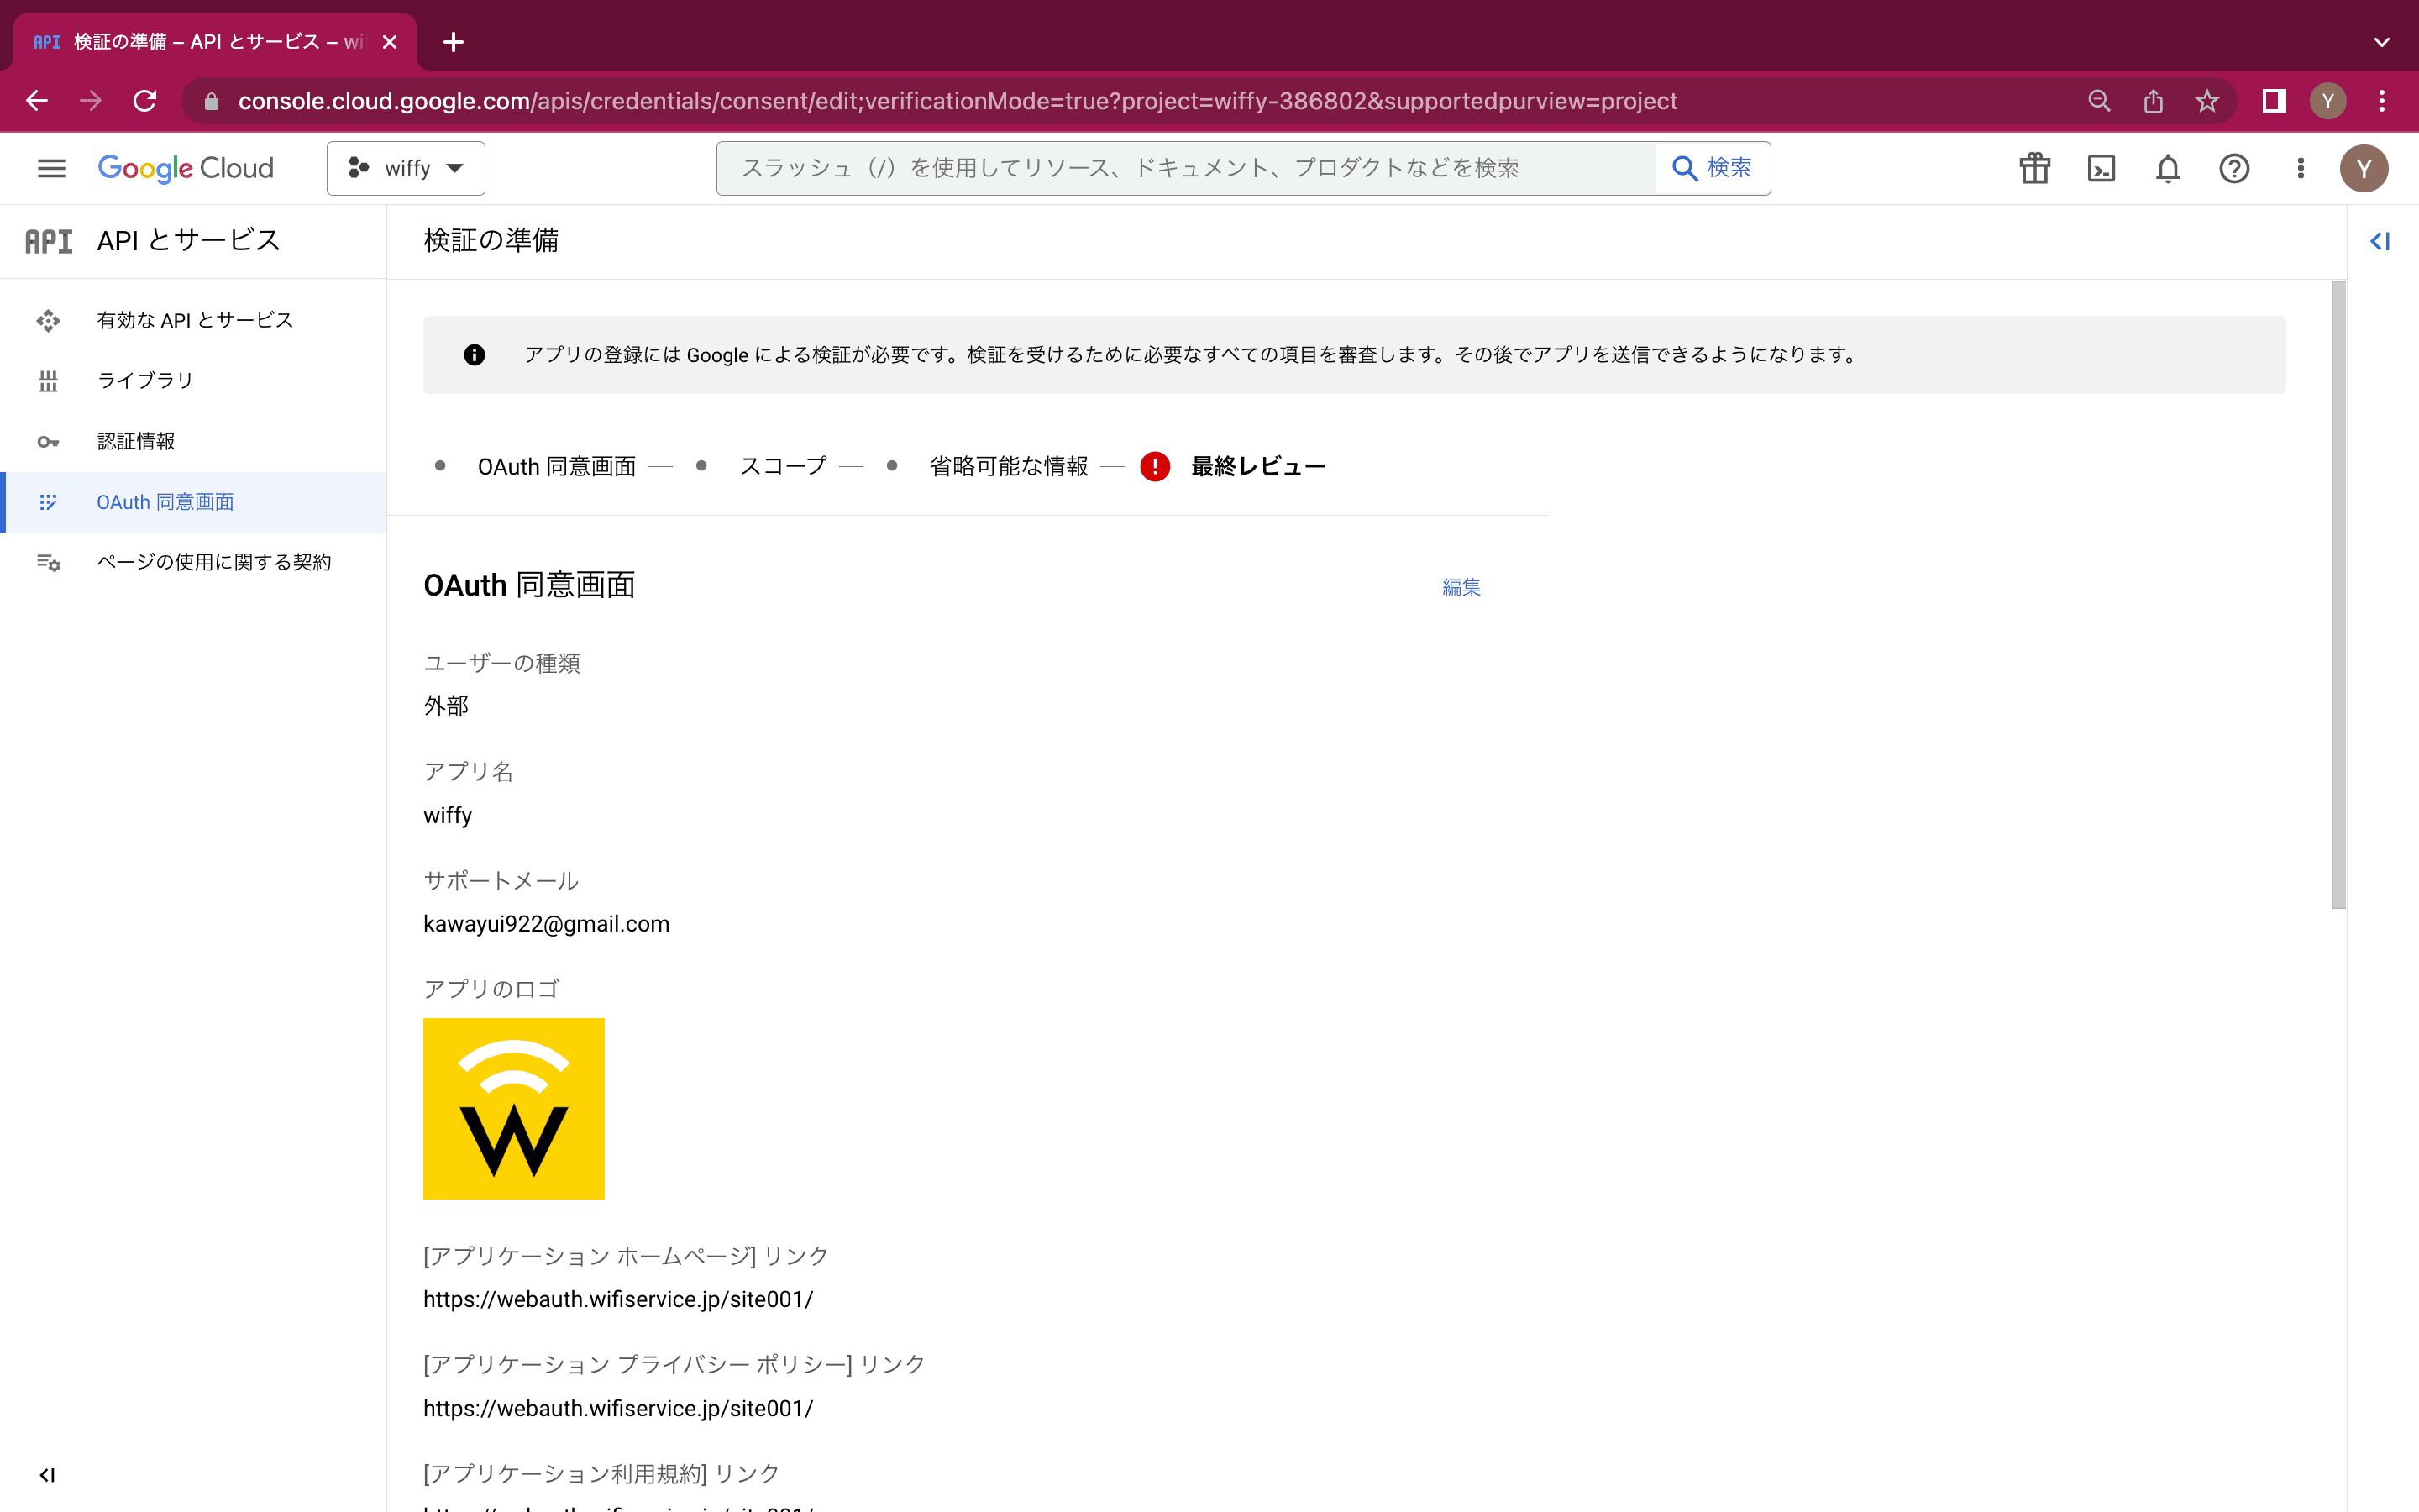The image size is (2419, 1512).
Task: Click the info icon in the banner
Action: [x=474, y=355]
